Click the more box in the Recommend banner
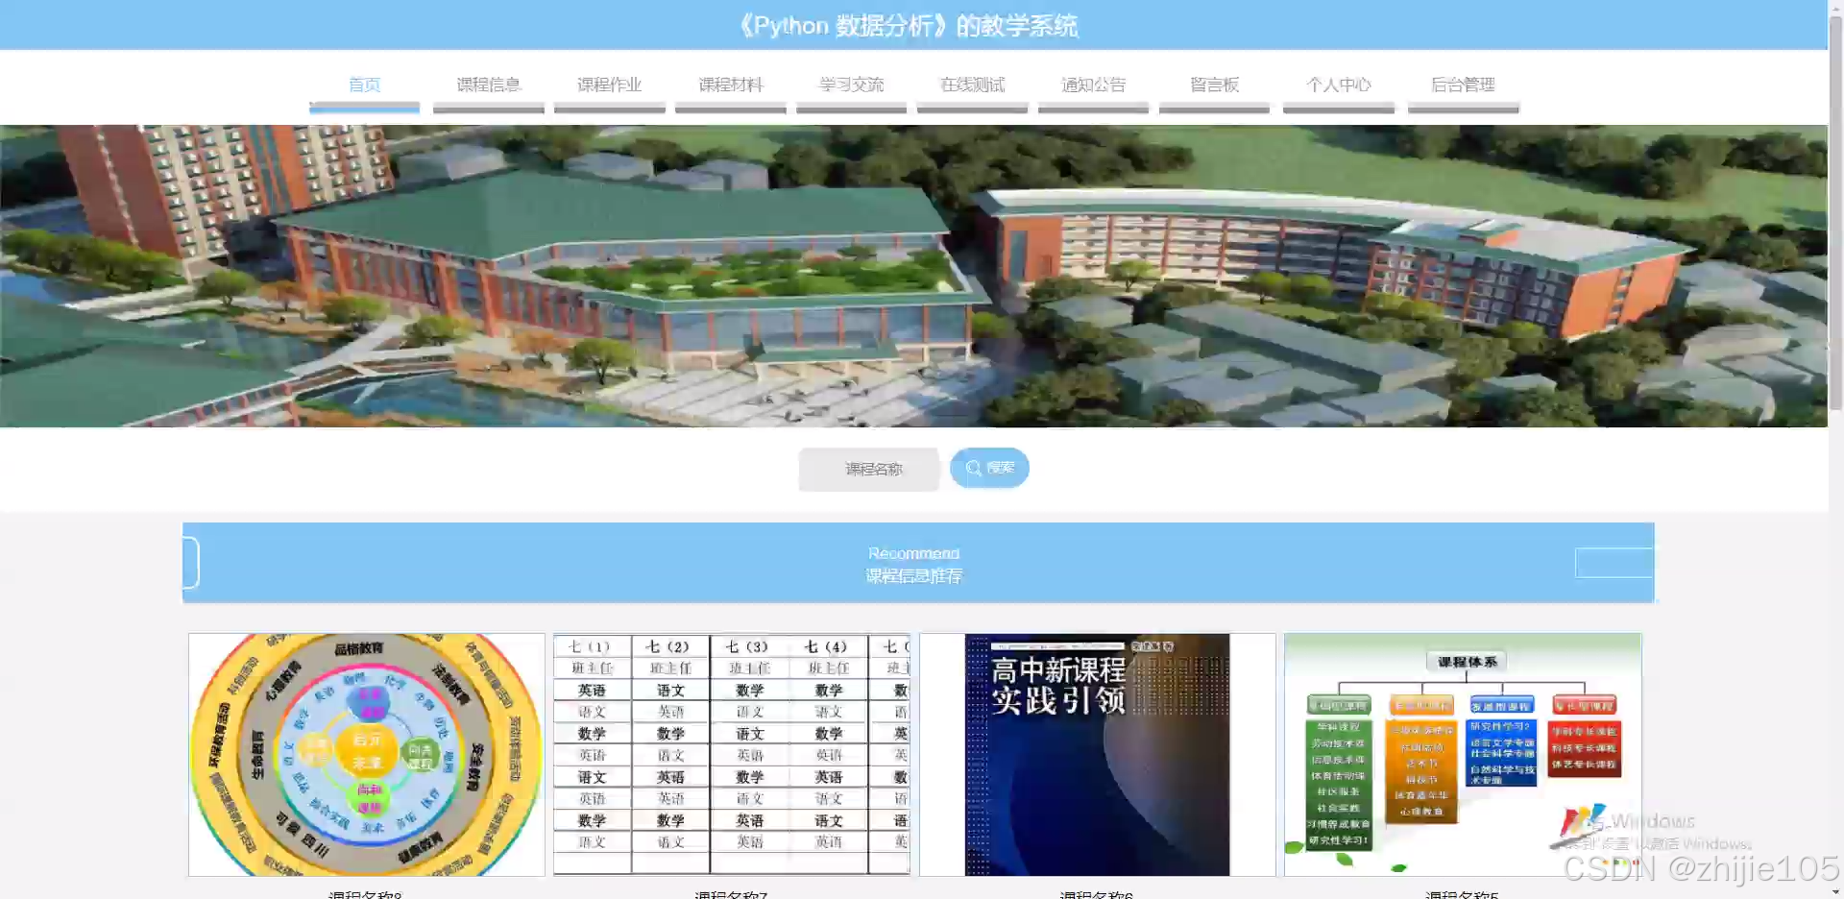The width and height of the screenshot is (1844, 899). point(1613,563)
